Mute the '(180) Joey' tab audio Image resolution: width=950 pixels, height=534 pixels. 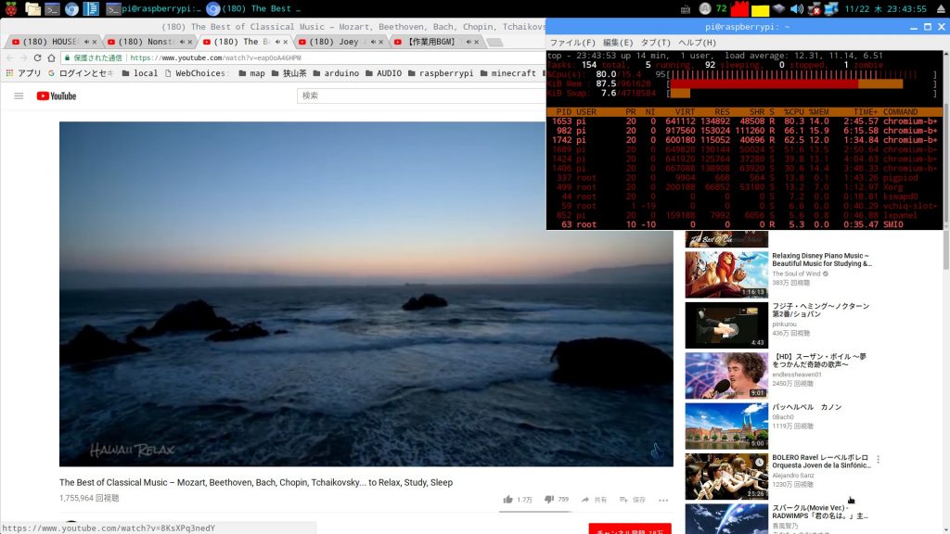coord(373,42)
